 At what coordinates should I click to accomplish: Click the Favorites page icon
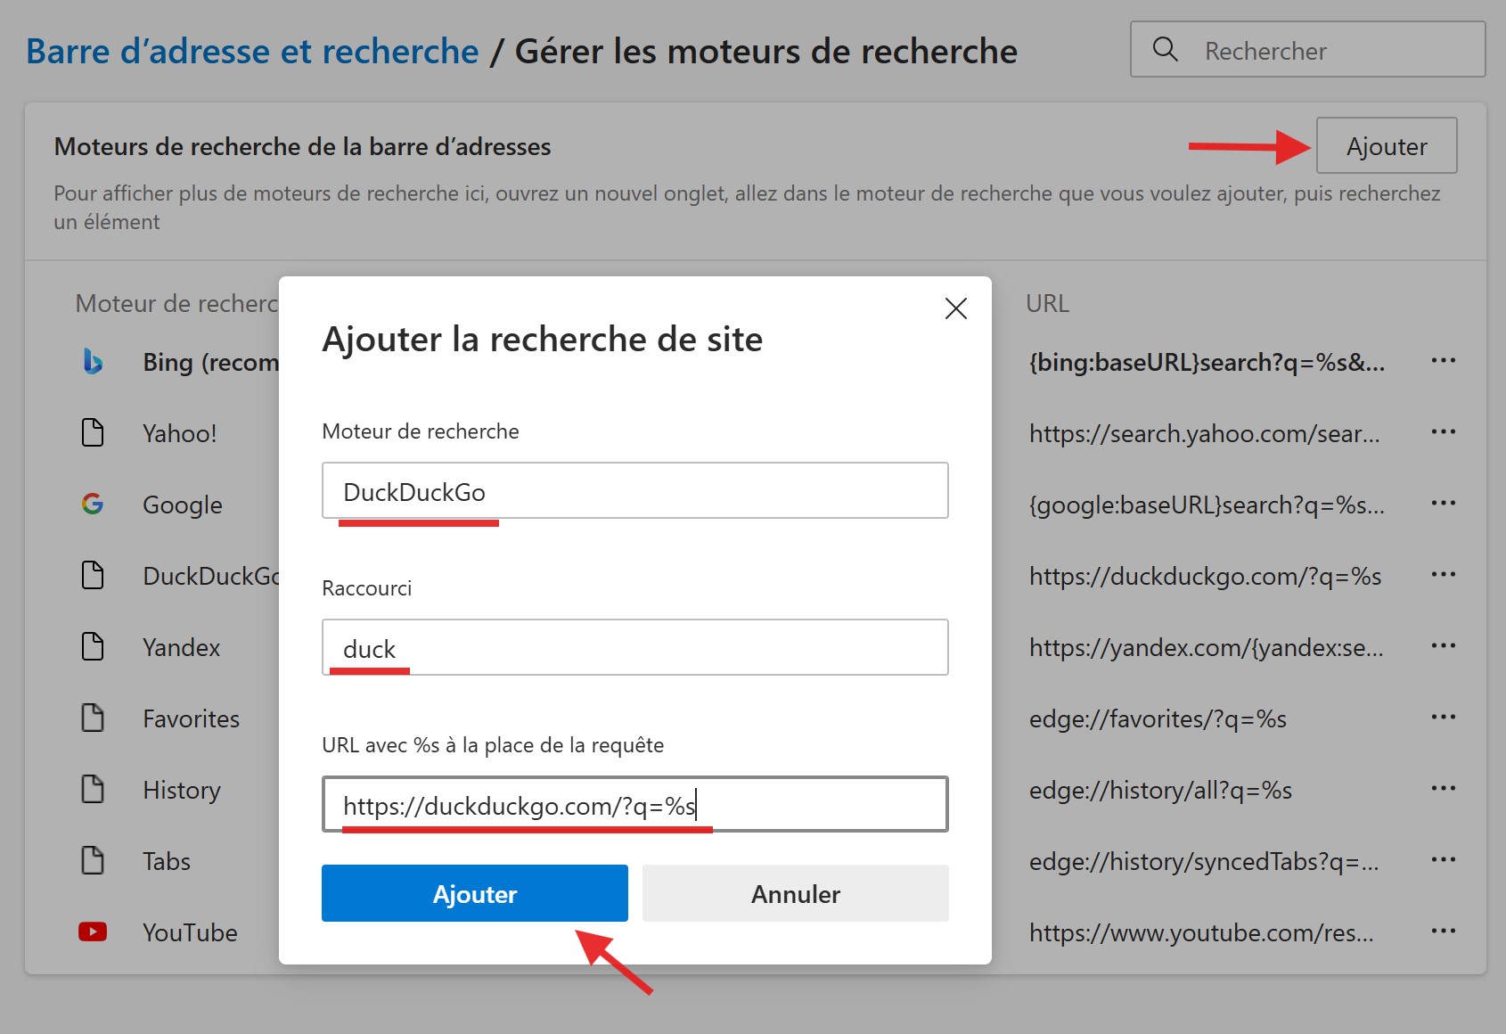(x=93, y=718)
